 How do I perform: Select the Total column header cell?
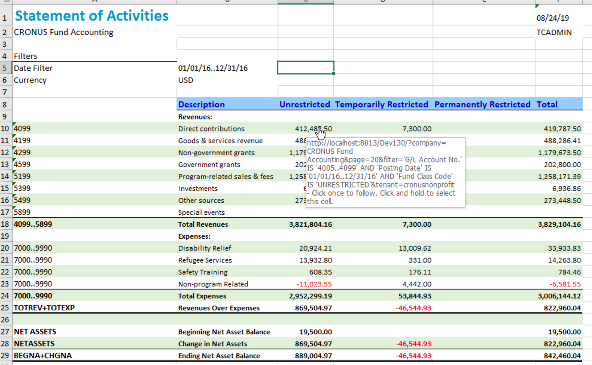547,104
